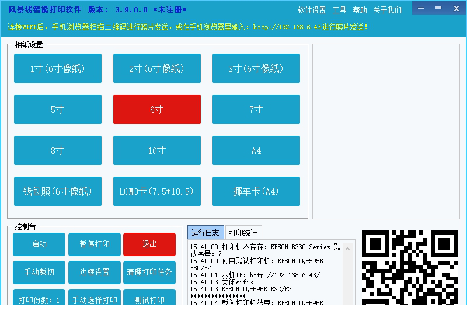
Task: Click log line 15:41:03 关闭wifi
Action: (x=222, y=282)
